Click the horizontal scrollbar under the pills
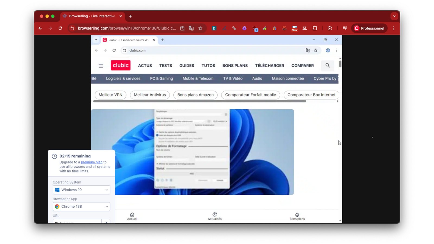This screenshot has height=244, width=434. pos(200,101)
